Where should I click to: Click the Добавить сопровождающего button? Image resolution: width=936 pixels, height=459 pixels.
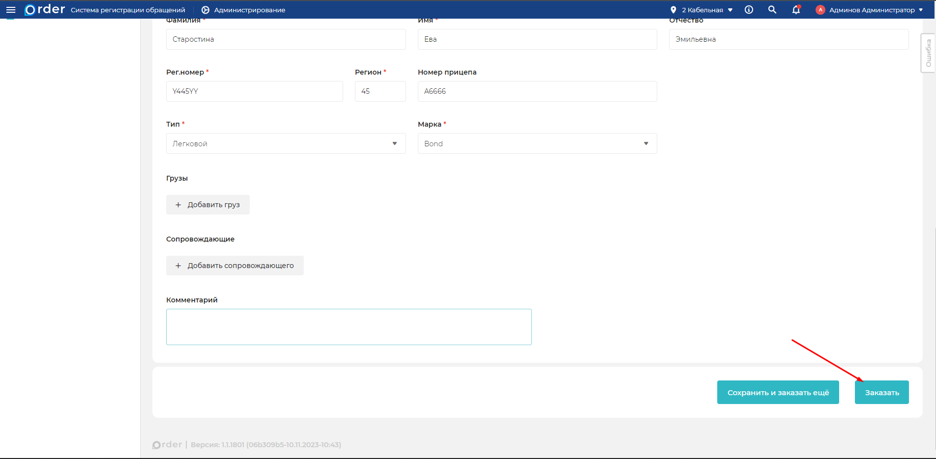[x=234, y=266]
